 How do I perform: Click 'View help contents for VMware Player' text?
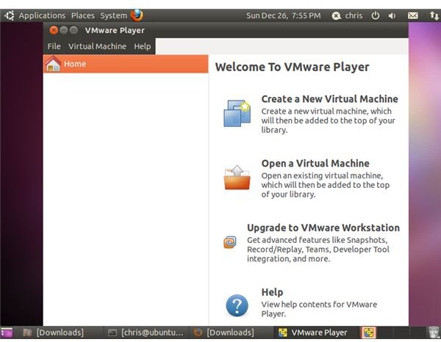point(319,309)
